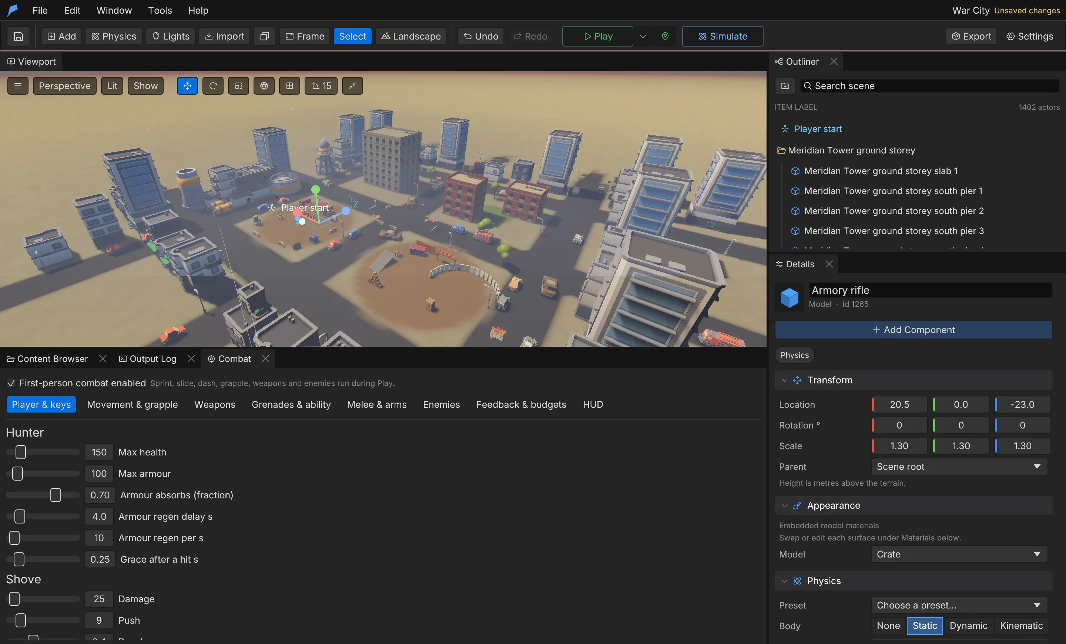Open the Tools menu
This screenshot has height=644, width=1066.
[x=160, y=10]
